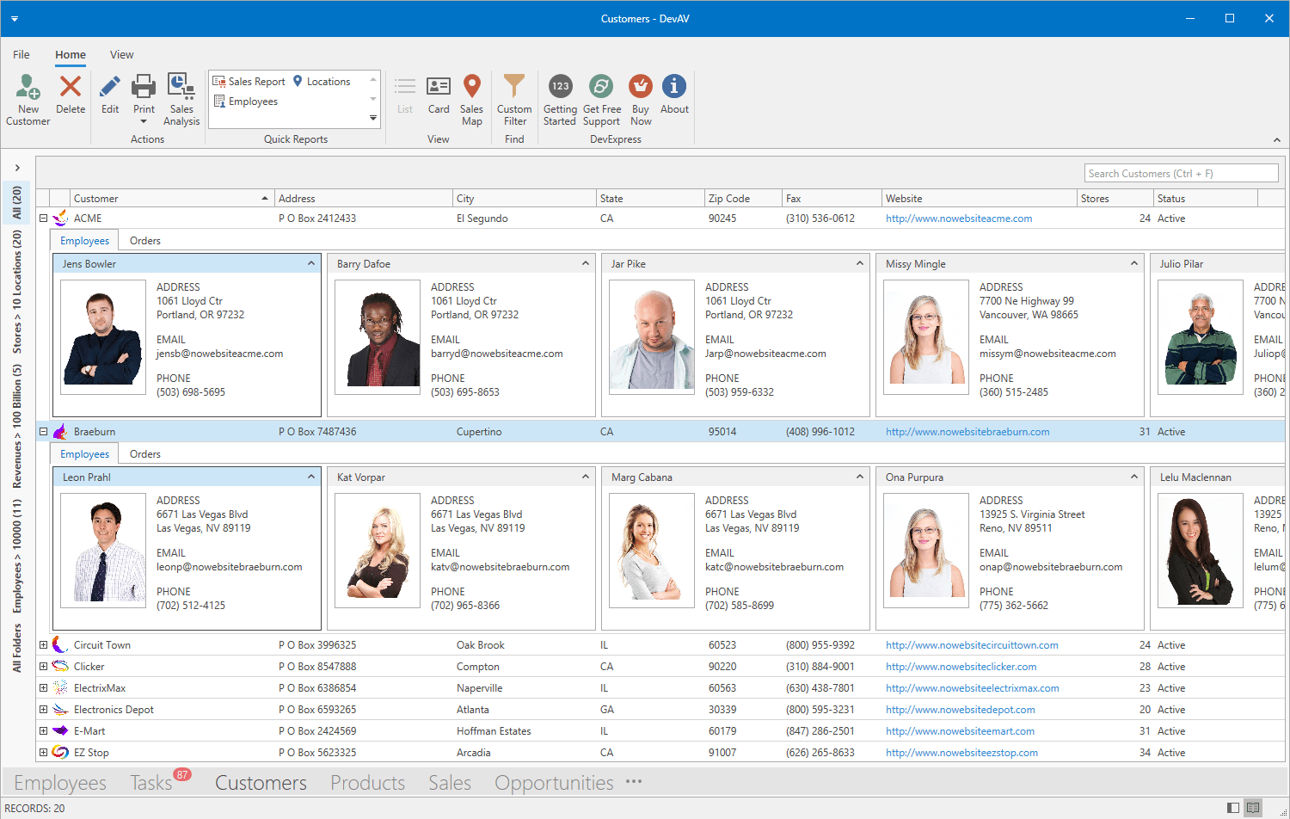Click the New Customer icon
Viewport: 1290px width, 819px height.
tap(28, 88)
